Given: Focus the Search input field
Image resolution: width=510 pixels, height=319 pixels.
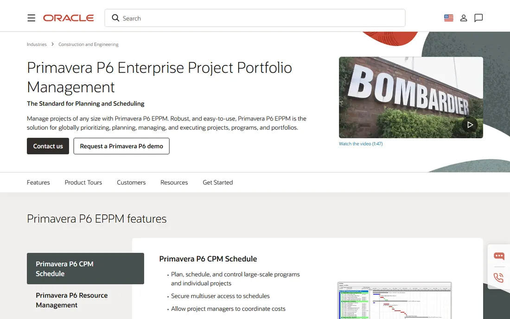Looking at the screenshot, I should 255,18.
